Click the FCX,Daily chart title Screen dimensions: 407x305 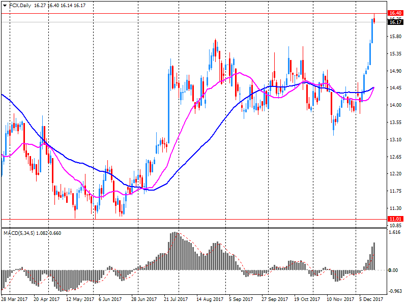(x=19, y=5)
